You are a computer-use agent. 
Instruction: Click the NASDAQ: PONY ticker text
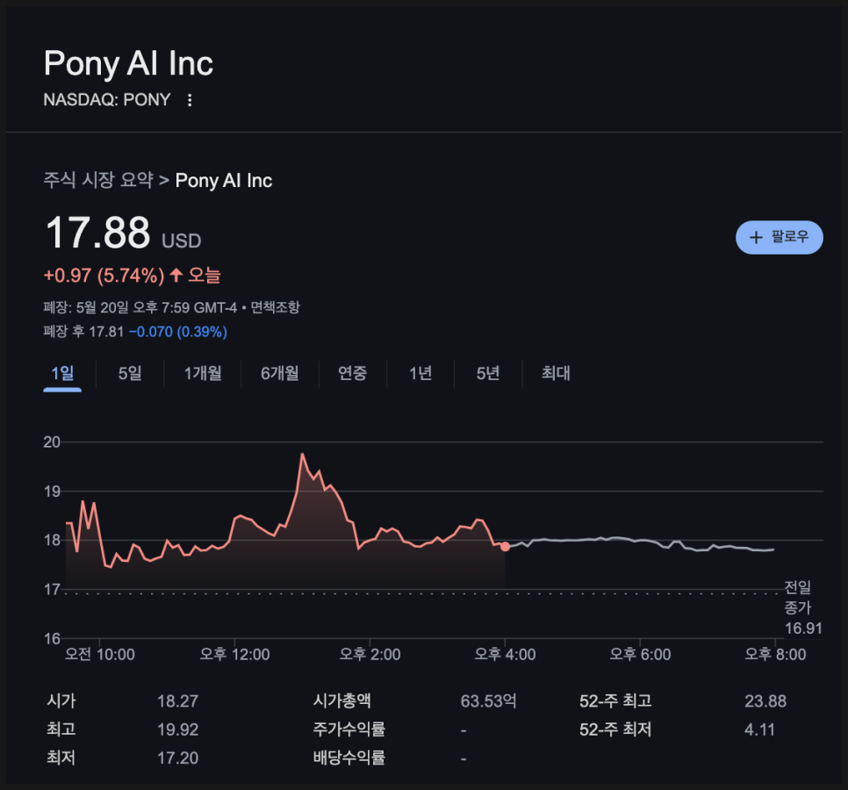pos(107,100)
